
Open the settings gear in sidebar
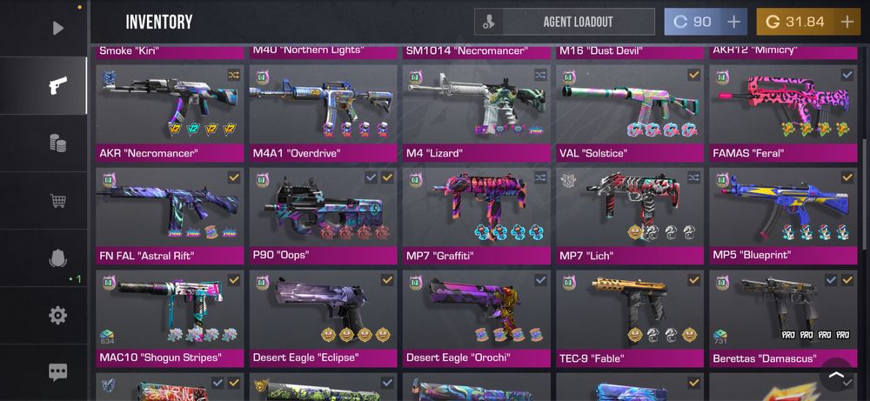pyautogui.click(x=57, y=316)
